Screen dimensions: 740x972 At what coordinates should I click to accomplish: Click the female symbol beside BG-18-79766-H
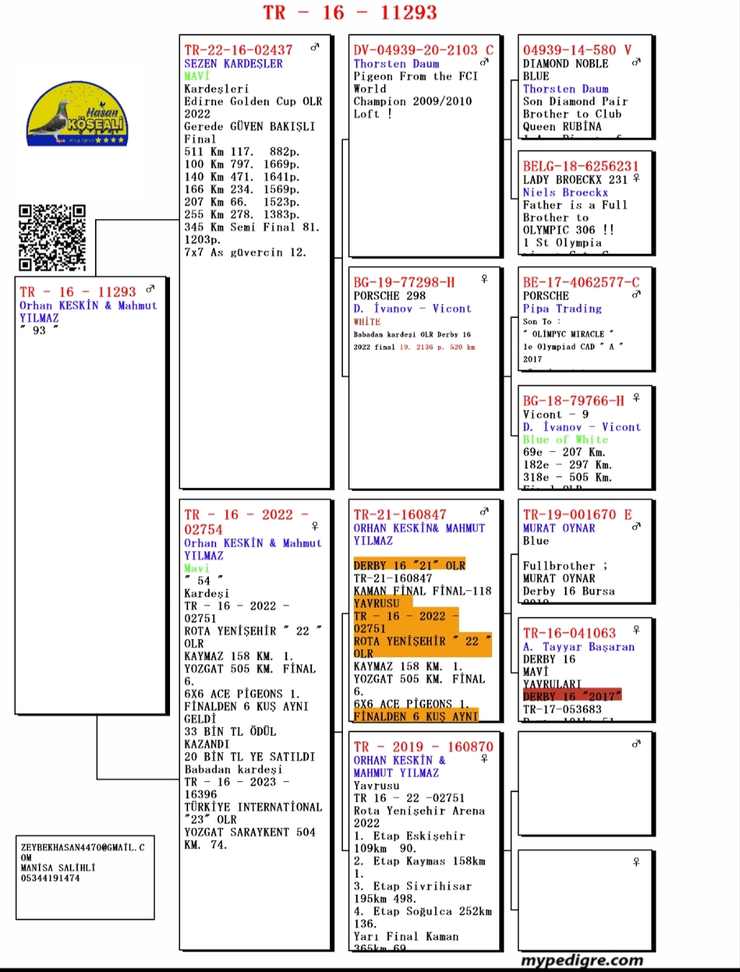pyautogui.click(x=636, y=398)
